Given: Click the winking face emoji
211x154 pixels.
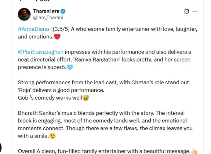Looking at the screenshot, I should pyautogui.click(x=52, y=136).
